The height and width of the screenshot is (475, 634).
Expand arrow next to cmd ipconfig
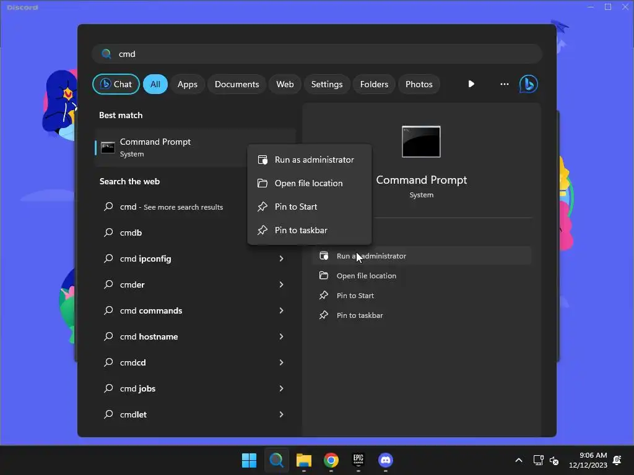click(282, 259)
